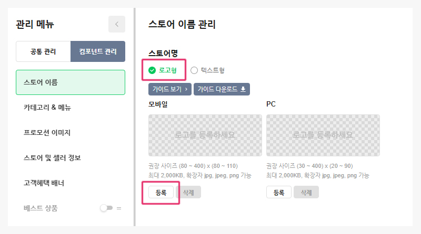Click the 모바일 logo upload placeholder
Viewport: 421px width, 234px height.
(205, 135)
